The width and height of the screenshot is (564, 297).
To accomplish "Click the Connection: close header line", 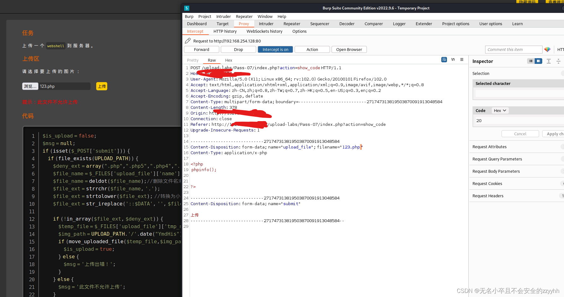I will coord(211,119).
